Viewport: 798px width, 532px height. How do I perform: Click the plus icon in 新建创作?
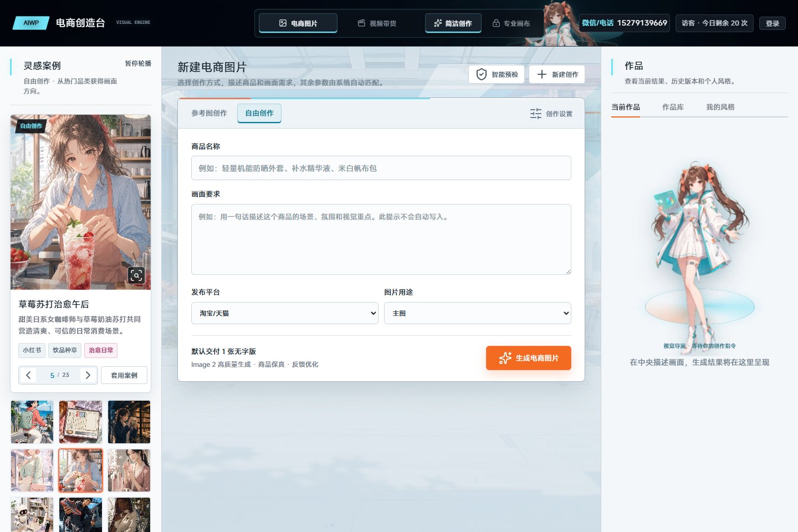(542, 74)
